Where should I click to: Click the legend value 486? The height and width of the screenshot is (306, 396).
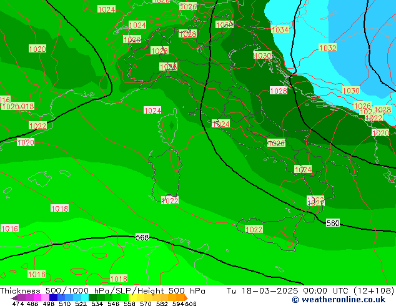[x=32, y=304]
